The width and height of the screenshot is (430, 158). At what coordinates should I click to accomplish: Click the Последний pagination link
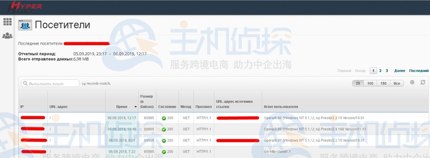[419, 71]
